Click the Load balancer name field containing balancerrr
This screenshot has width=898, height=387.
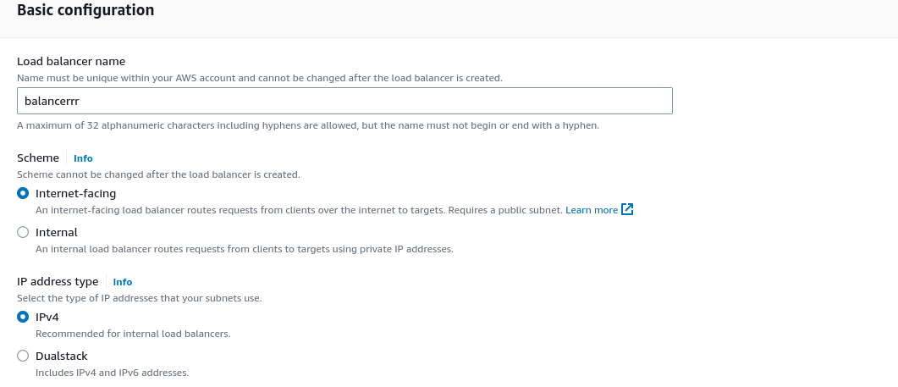pos(344,101)
